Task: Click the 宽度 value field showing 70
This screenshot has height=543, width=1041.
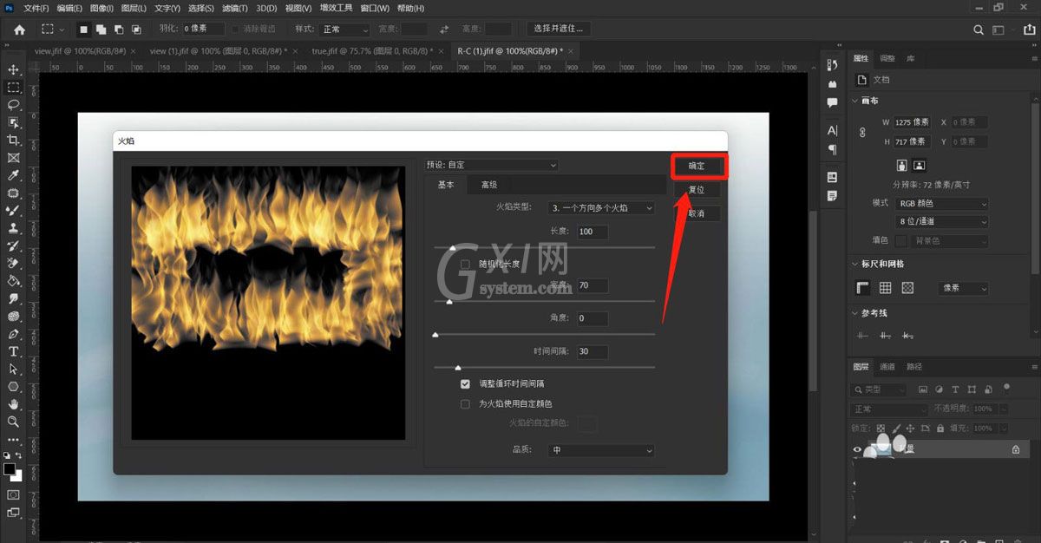Action: (592, 285)
